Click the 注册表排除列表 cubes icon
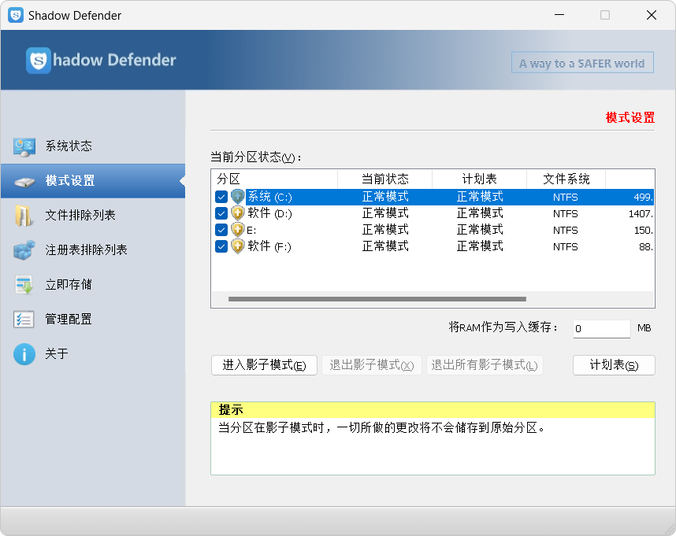The image size is (676, 536). [24, 250]
